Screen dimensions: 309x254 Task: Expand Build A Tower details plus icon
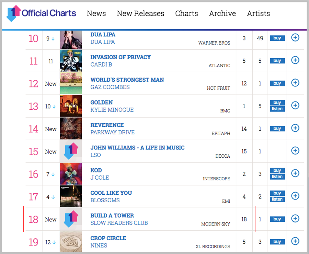295,219
